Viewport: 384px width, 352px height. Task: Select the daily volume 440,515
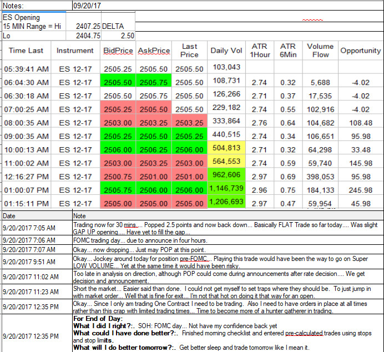[x=226, y=134]
